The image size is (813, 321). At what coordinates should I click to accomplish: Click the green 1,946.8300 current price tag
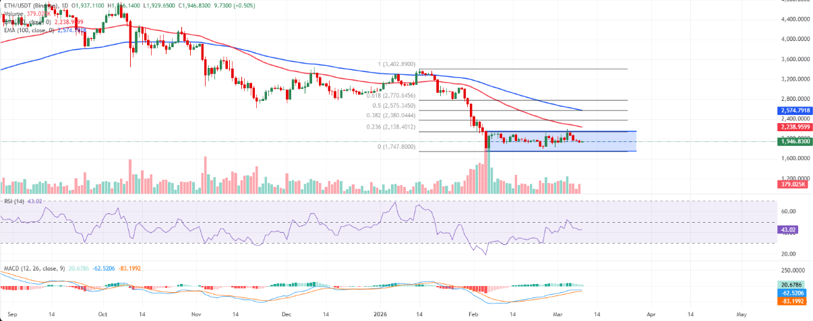pyautogui.click(x=795, y=141)
